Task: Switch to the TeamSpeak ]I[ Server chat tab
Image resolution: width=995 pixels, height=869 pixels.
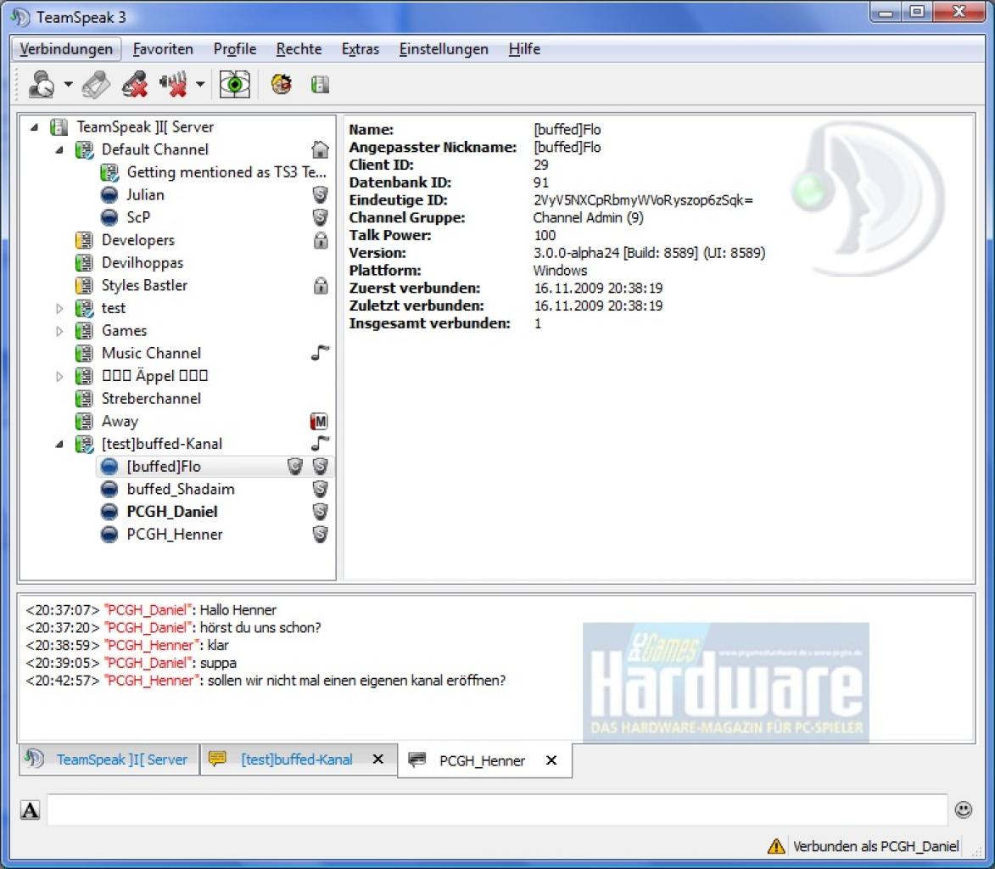Action: pos(109,760)
